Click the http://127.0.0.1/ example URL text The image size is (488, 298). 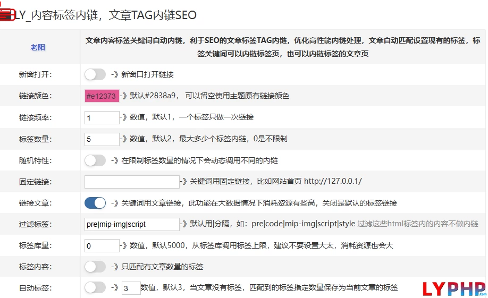[333, 182]
